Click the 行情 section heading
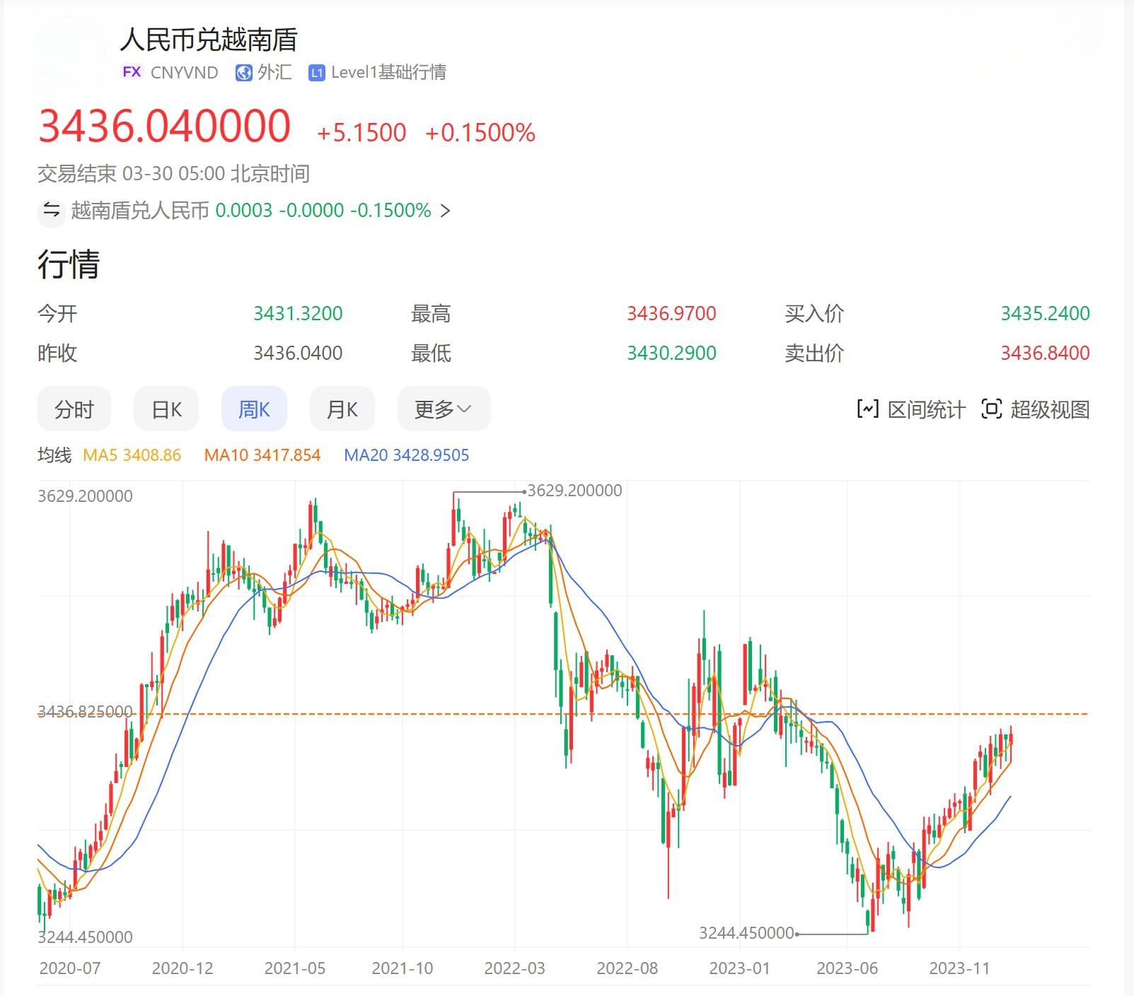The height and width of the screenshot is (996, 1134). (69, 264)
